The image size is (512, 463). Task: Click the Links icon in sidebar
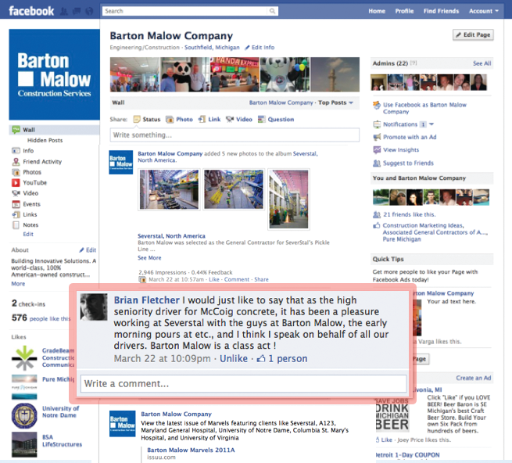(16, 214)
